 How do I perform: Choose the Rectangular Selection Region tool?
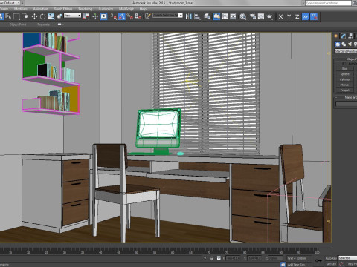click(16, 16)
